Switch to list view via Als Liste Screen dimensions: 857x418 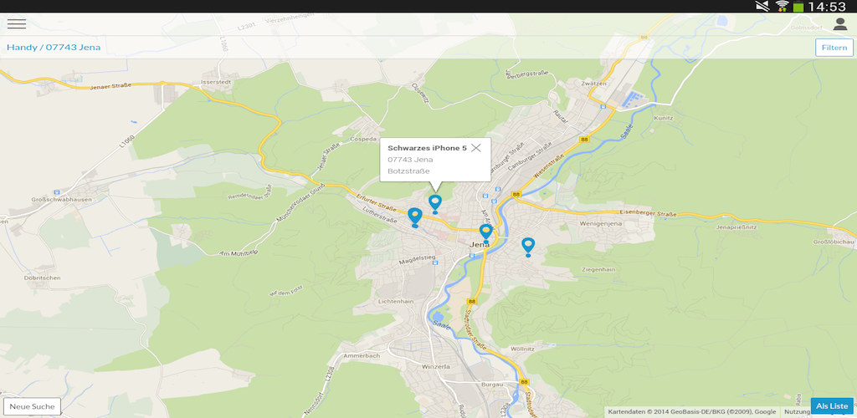(832, 406)
